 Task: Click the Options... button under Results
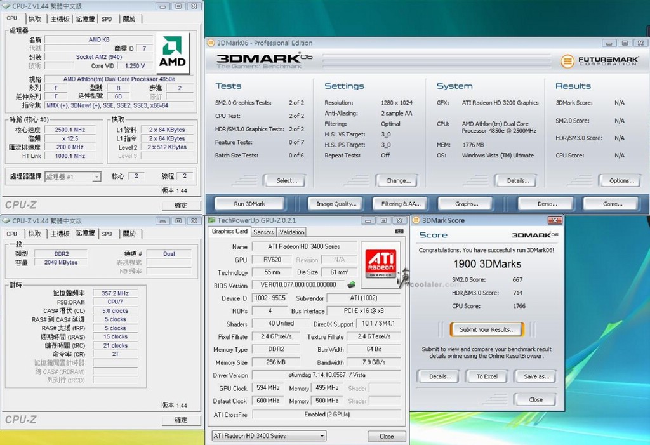tap(621, 181)
